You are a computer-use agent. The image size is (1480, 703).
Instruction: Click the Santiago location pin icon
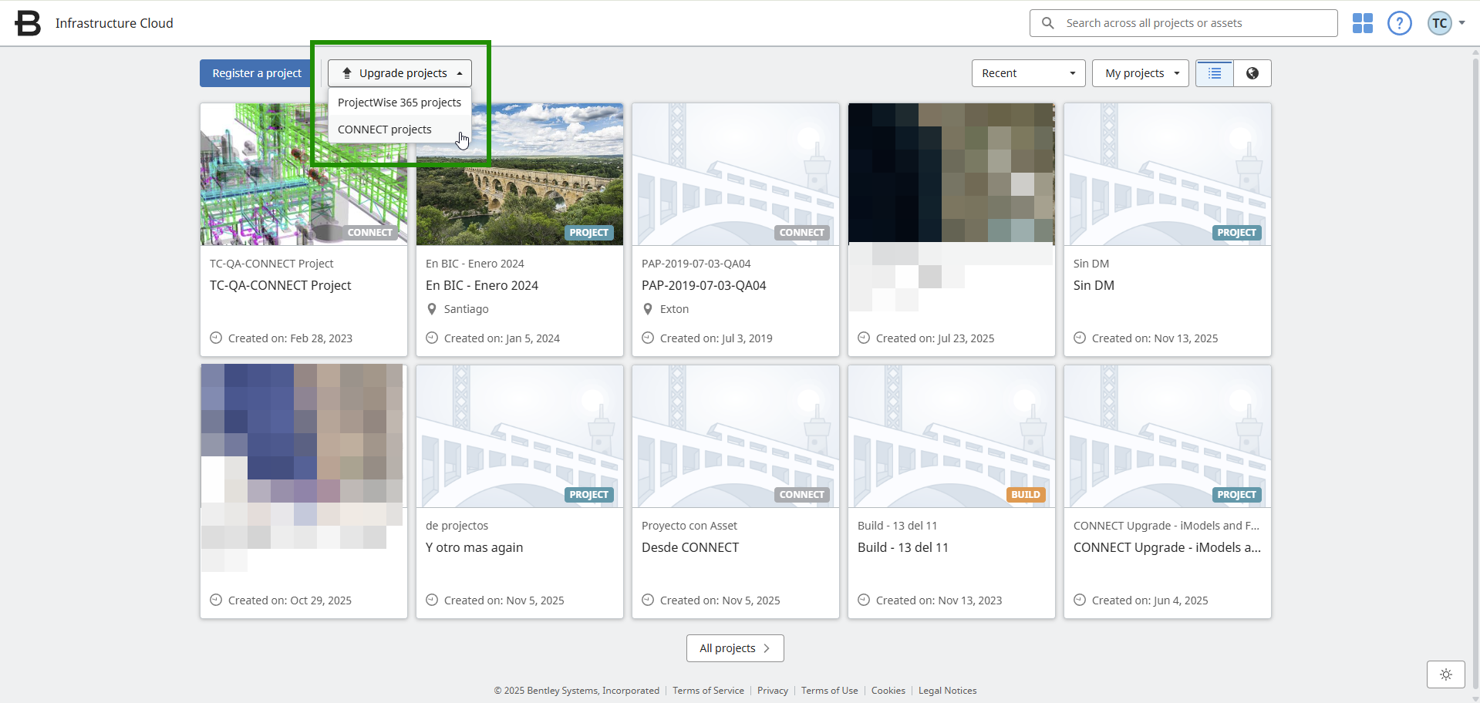click(432, 309)
